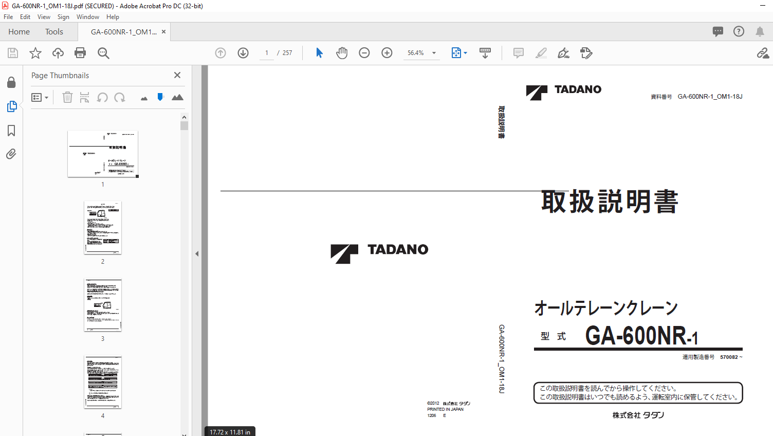Click the 'Page Thumbnails' panel title
This screenshot has height=436, width=773.
pyautogui.click(x=60, y=75)
